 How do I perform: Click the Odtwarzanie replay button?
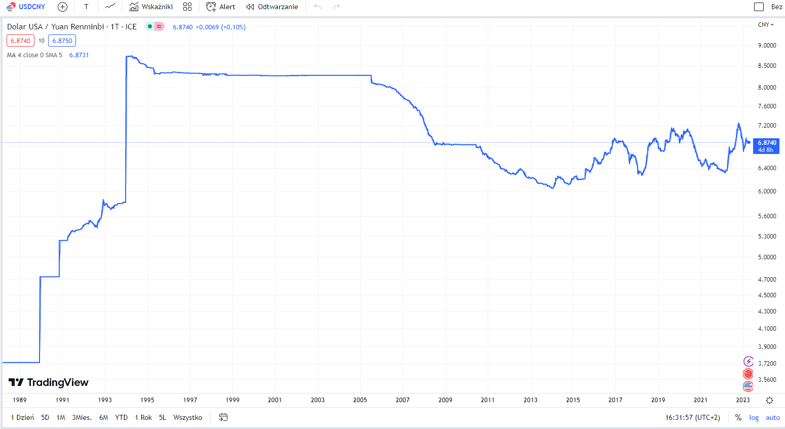pyautogui.click(x=272, y=7)
